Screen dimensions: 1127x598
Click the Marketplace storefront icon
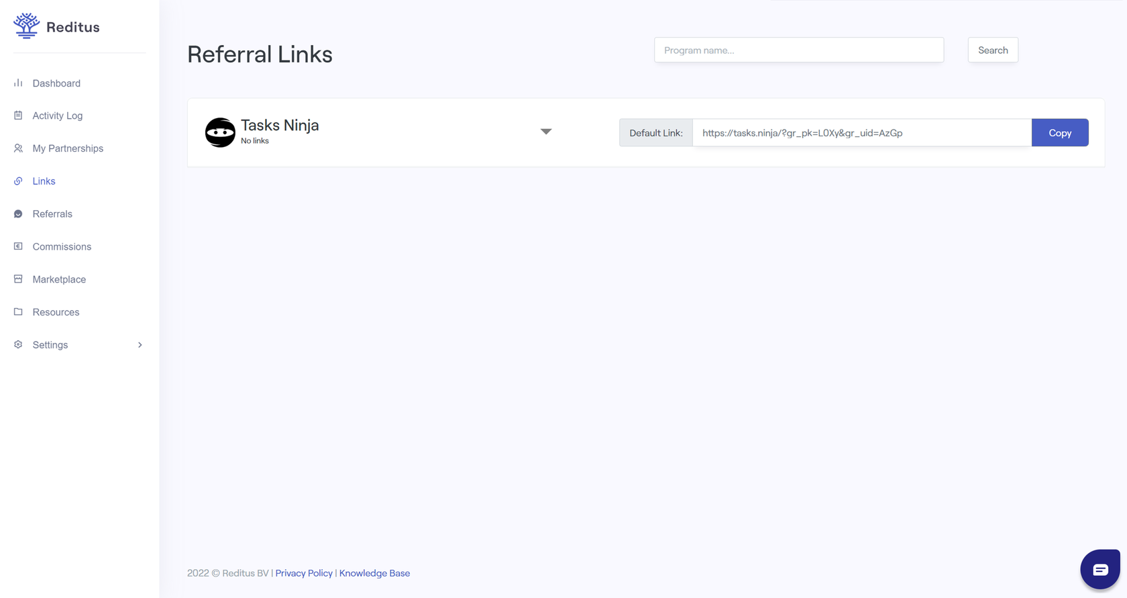(x=18, y=279)
